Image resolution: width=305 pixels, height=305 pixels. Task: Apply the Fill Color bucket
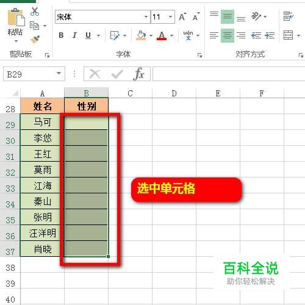(142, 35)
